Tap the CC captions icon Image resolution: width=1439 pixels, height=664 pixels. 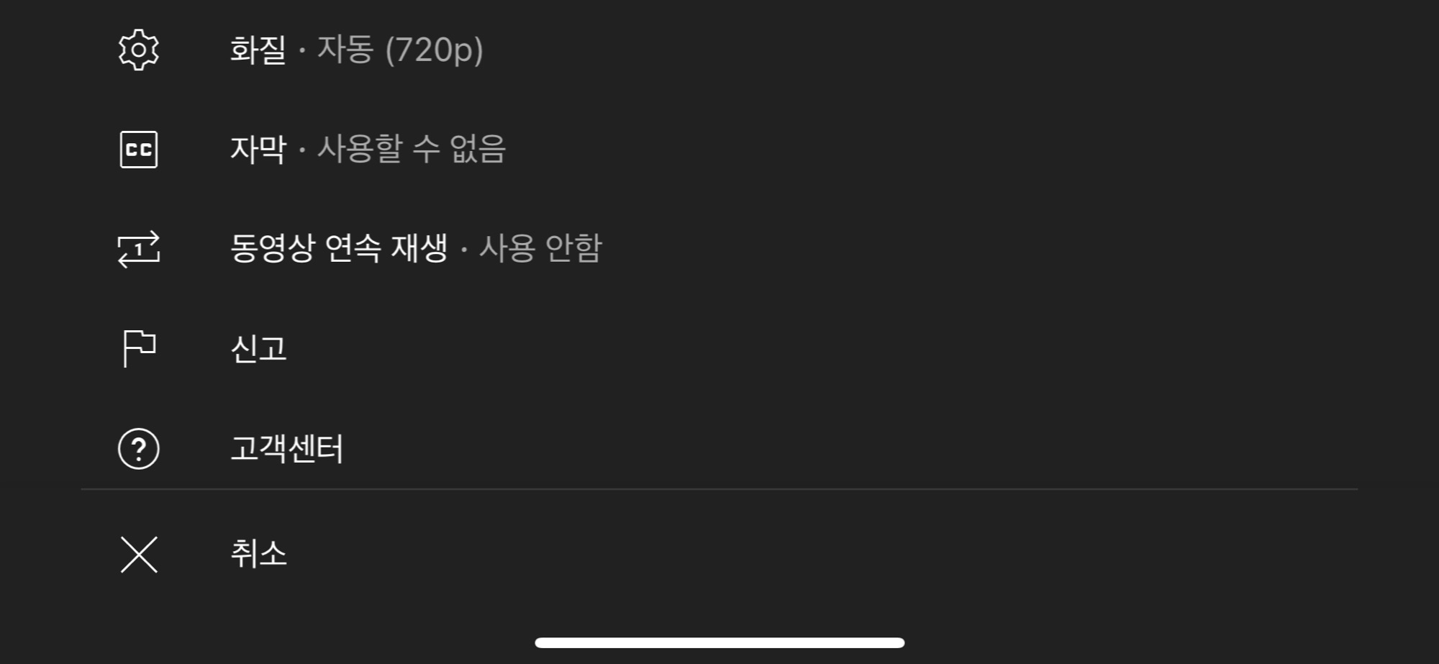[139, 150]
